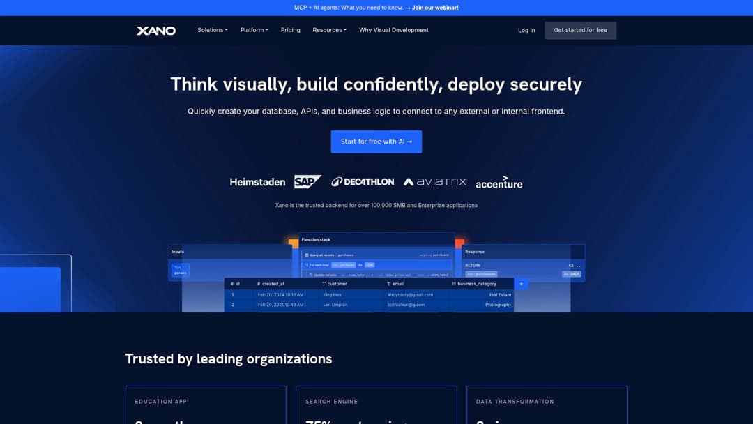The height and width of the screenshot is (424, 753).
Task: Click the Aviatrix logo
Action: pyautogui.click(x=434, y=181)
